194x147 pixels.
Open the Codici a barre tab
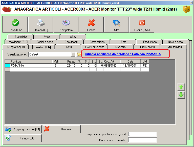(45, 42)
